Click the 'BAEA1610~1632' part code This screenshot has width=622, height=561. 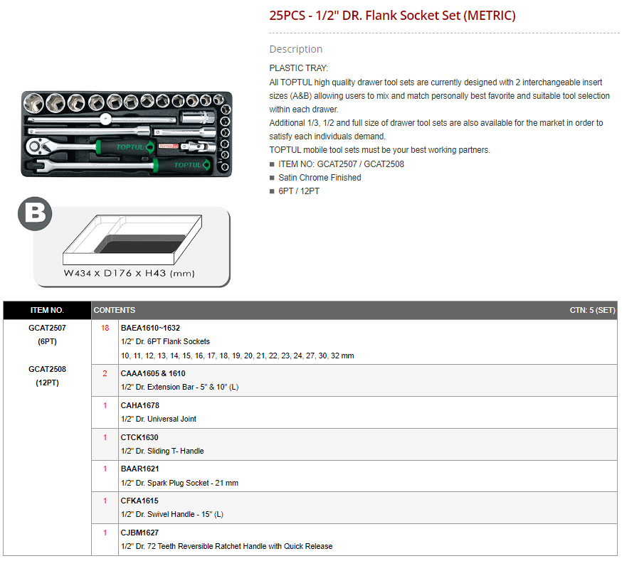point(150,328)
